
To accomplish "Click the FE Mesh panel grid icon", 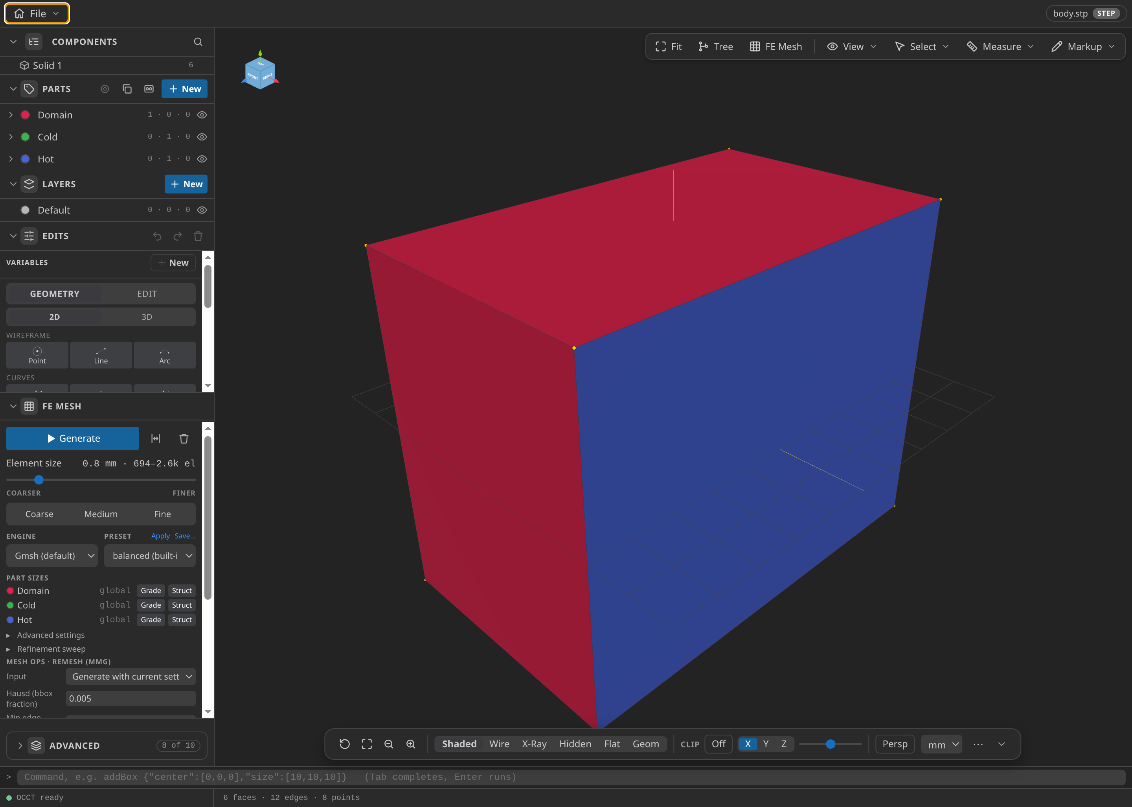I will coord(29,407).
